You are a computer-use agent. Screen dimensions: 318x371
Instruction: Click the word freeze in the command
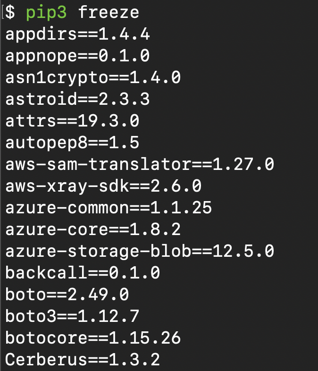pyautogui.click(x=109, y=12)
